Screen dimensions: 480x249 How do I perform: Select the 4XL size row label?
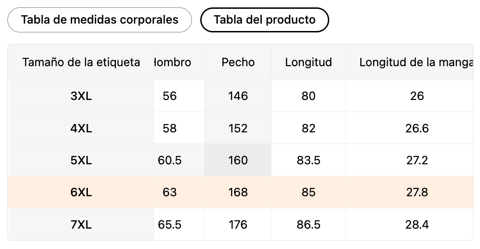coord(81,128)
